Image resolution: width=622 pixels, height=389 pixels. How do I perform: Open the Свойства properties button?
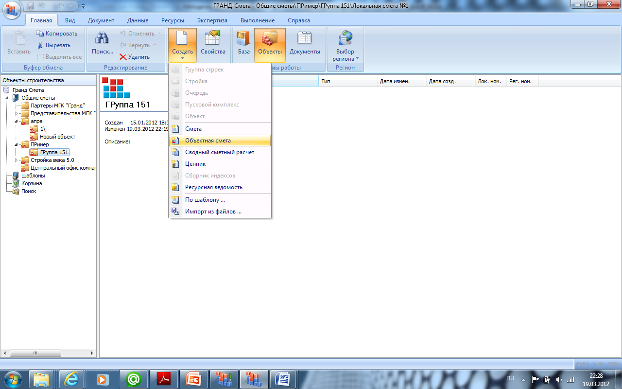(213, 43)
